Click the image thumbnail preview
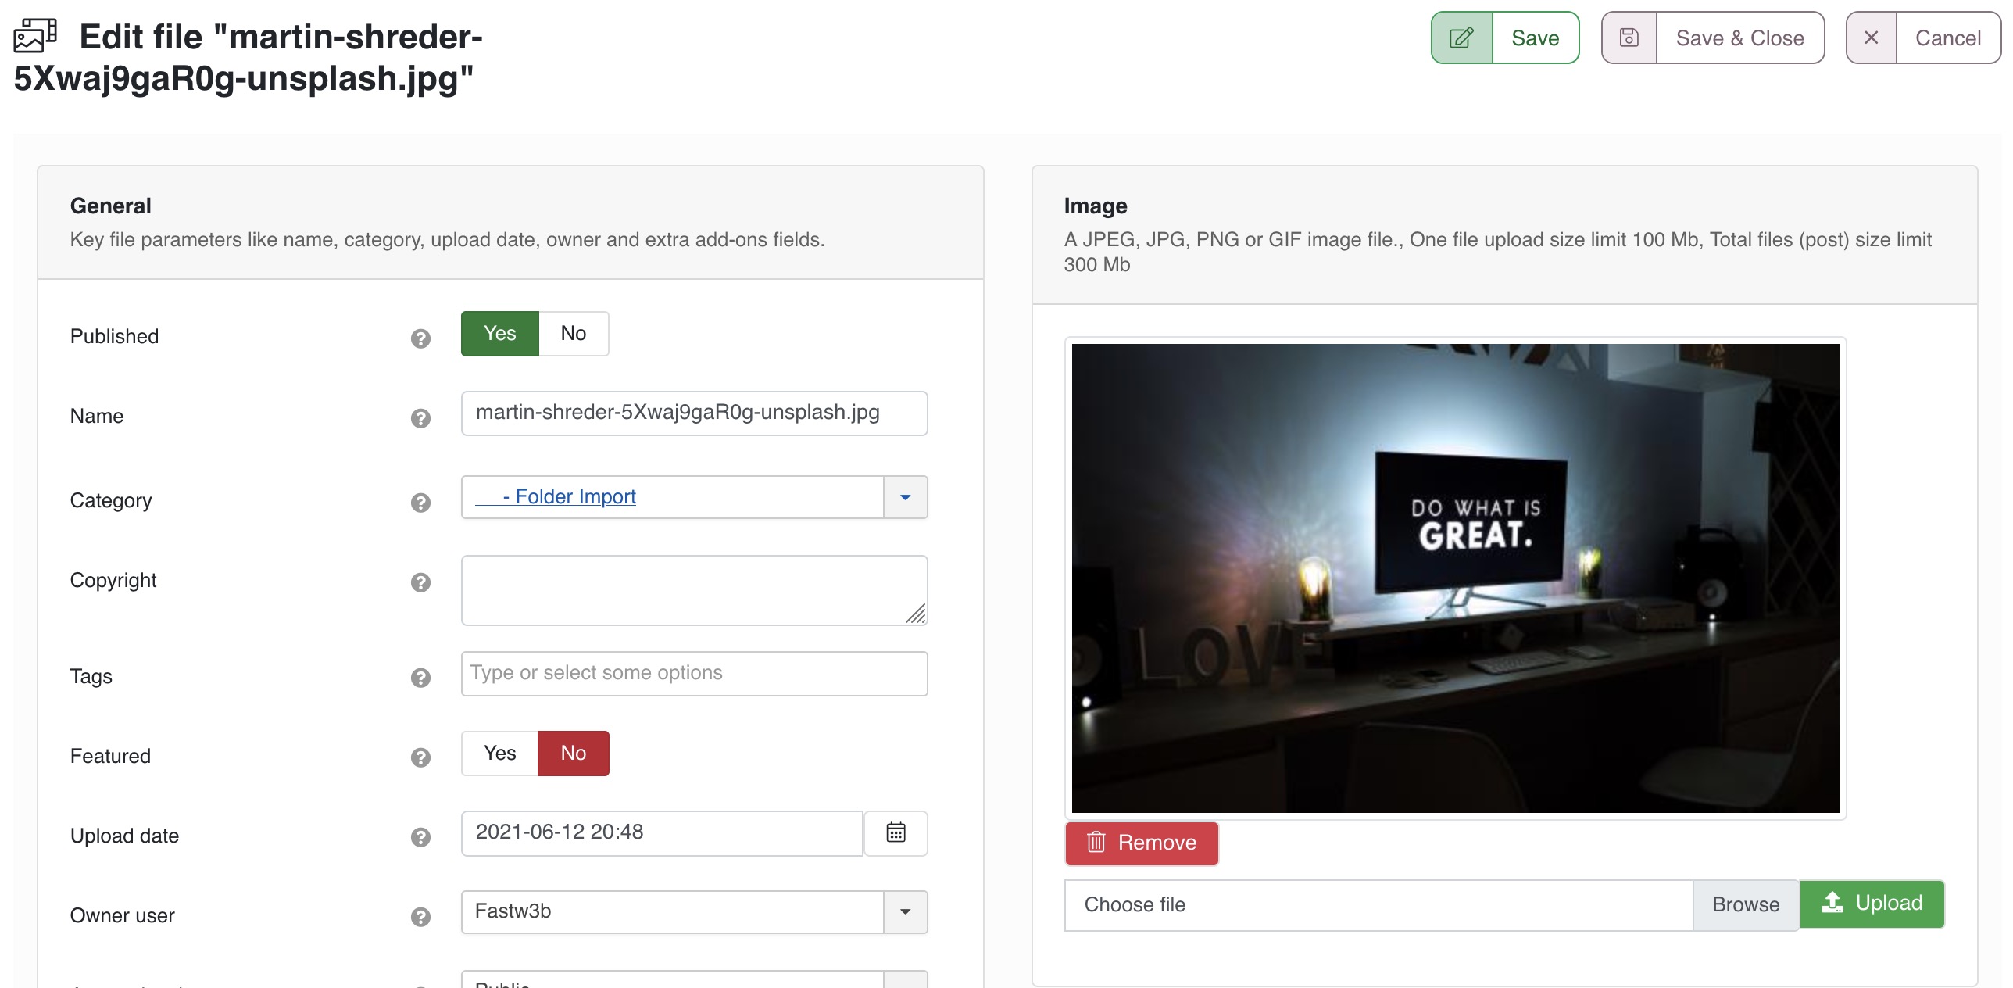 point(1456,578)
